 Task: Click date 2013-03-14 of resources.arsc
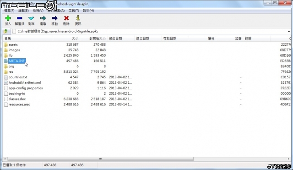click(120, 104)
